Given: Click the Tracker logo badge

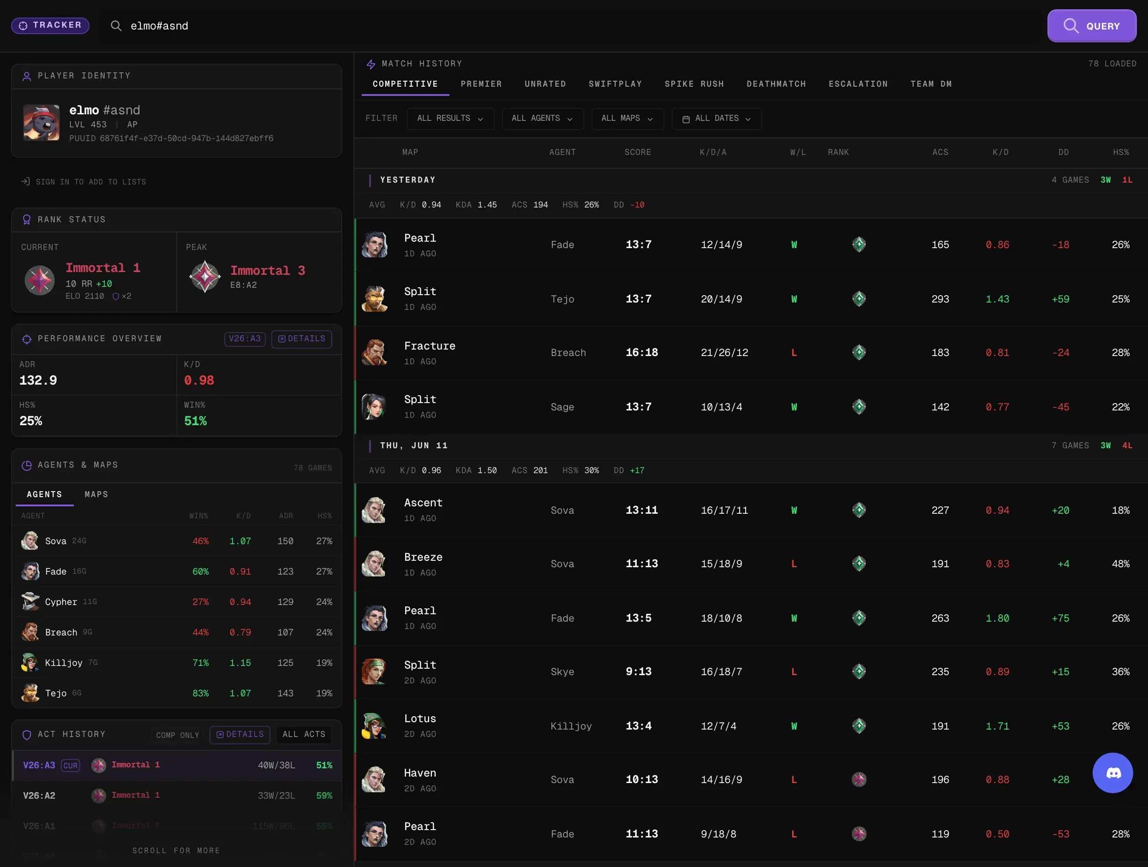Looking at the screenshot, I should (x=50, y=25).
